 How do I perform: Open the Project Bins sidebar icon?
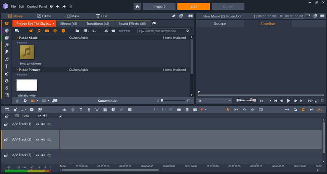(7, 24)
